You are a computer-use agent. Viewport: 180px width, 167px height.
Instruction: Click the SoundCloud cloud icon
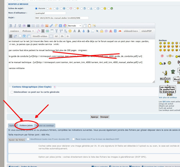(120, 31)
